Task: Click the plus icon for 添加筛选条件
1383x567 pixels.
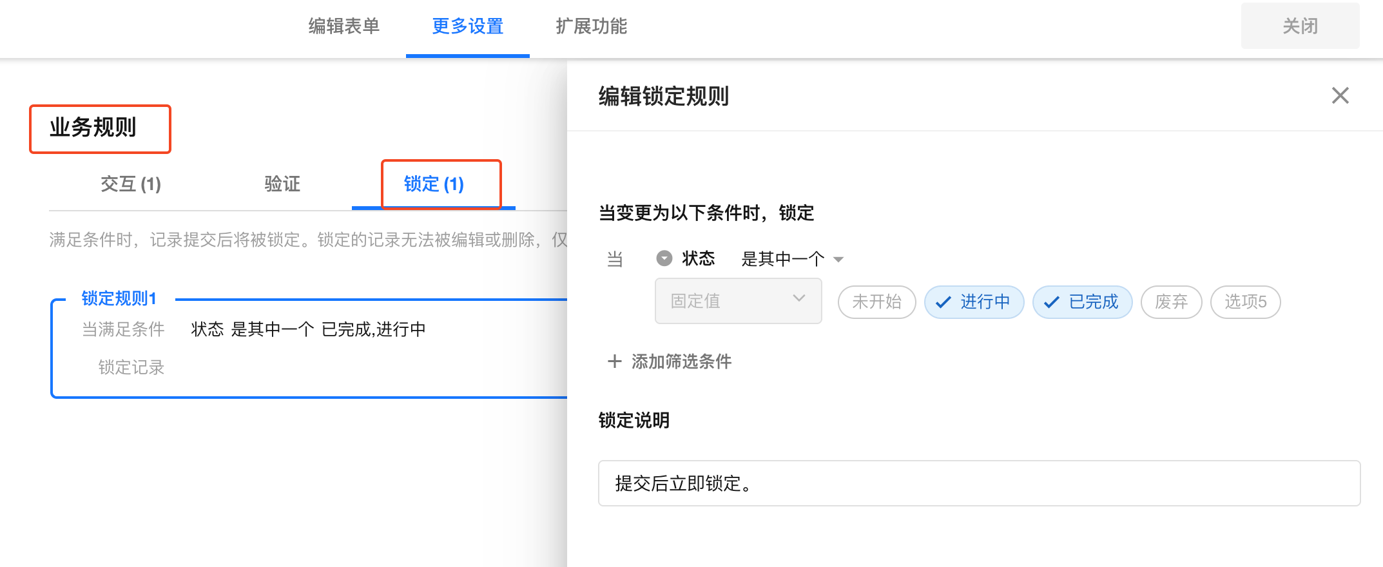Action: coord(614,361)
